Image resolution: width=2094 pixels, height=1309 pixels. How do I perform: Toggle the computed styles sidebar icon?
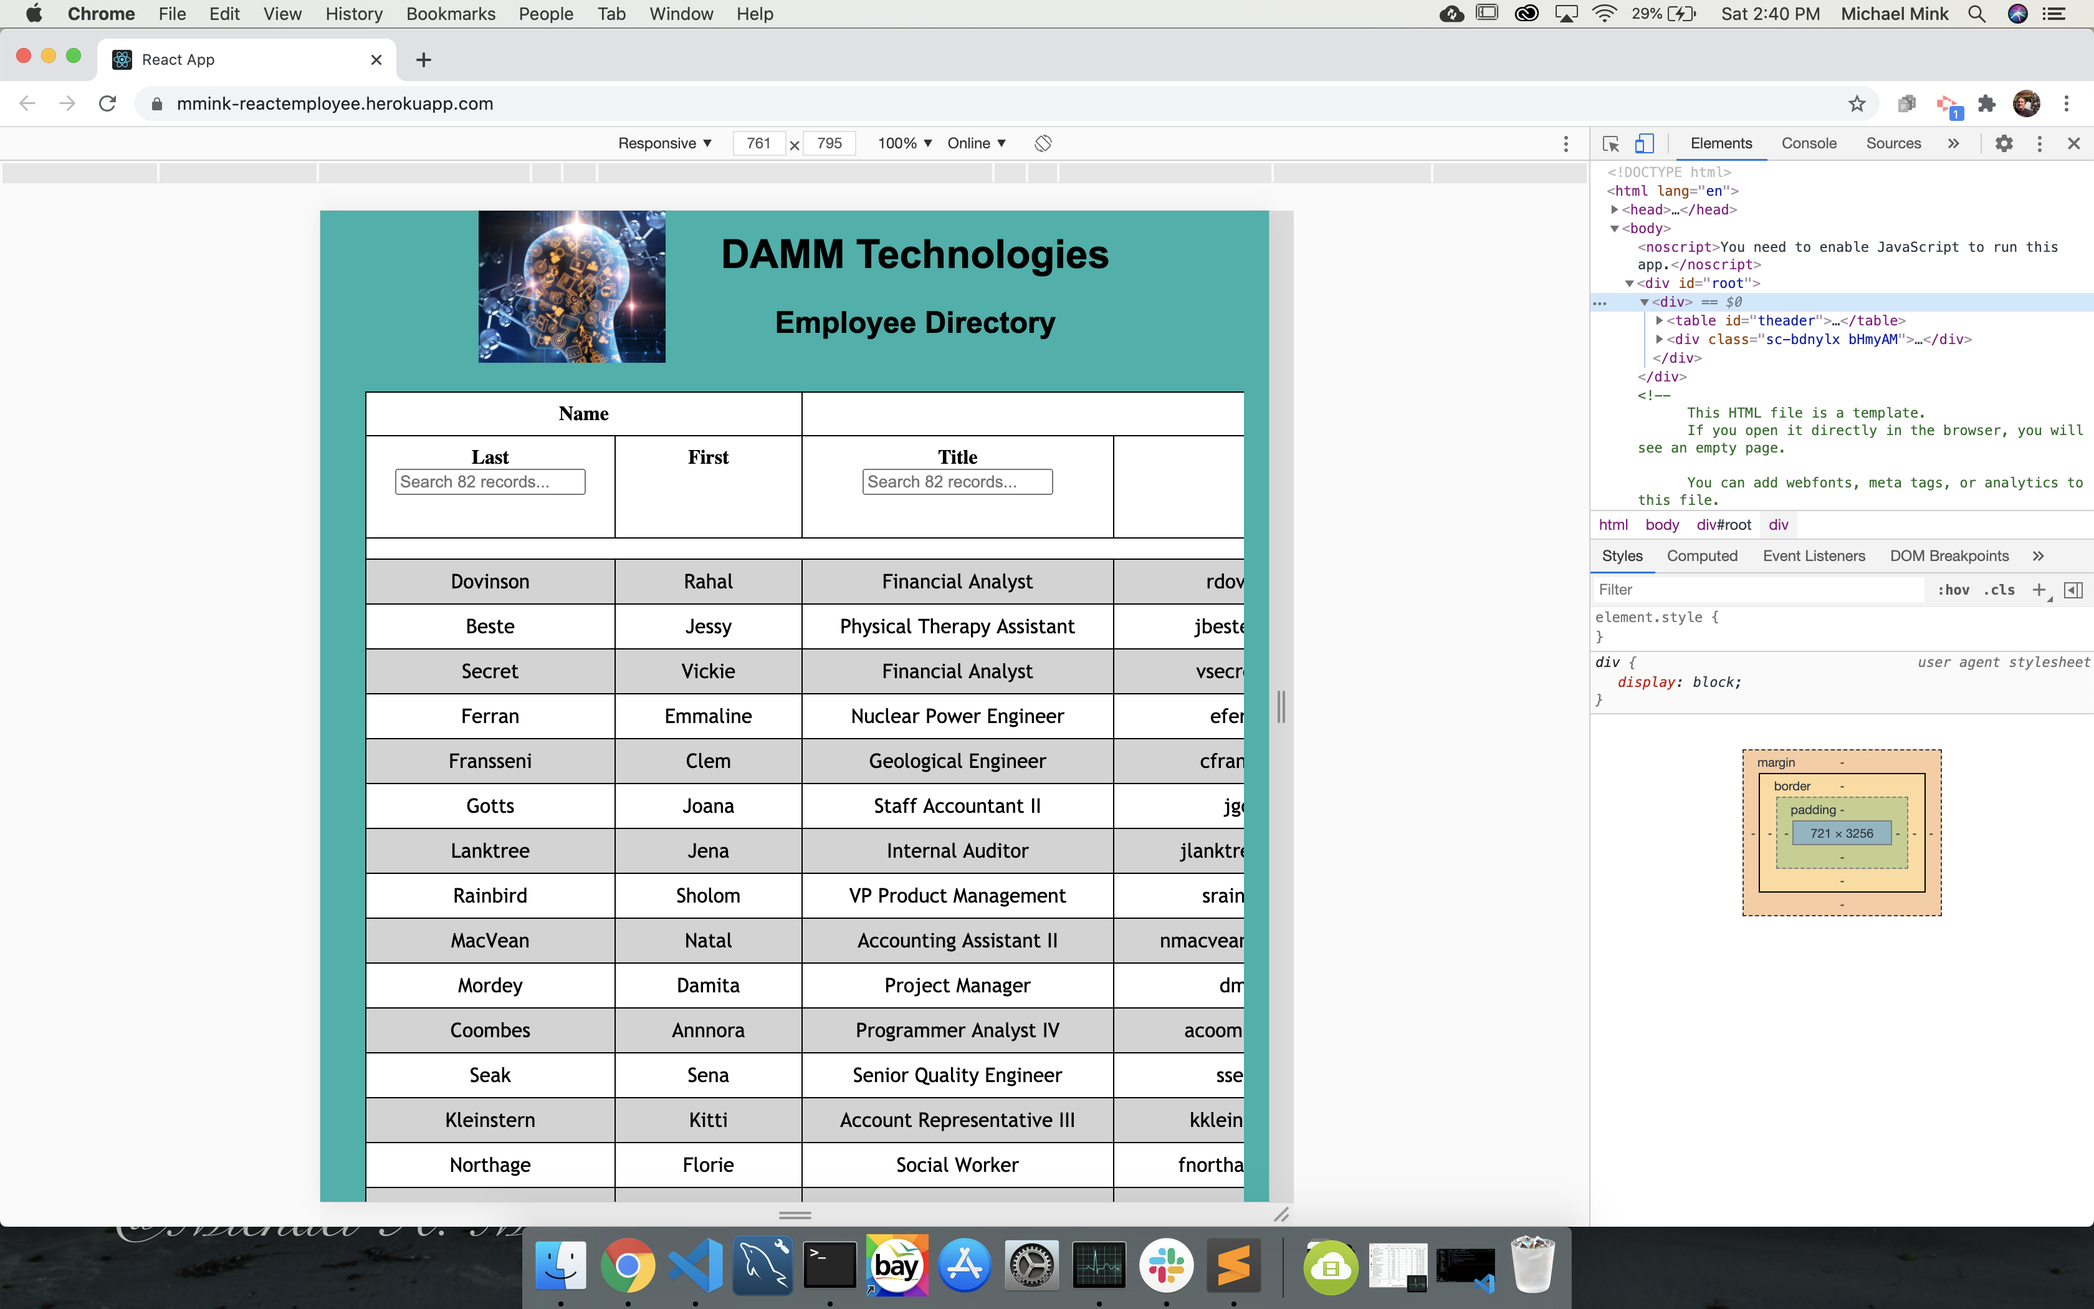[x=2073, y=590]
